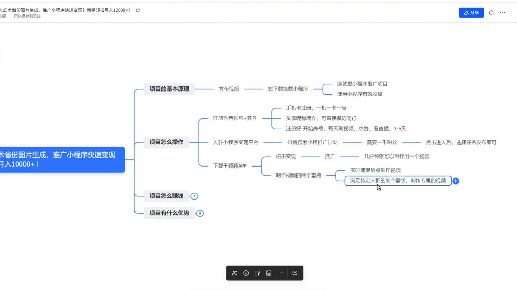Image resolution: width=517 pixels, height=290 pixels.
Task: Click the share person icon on the blue button
Action: 466,12
